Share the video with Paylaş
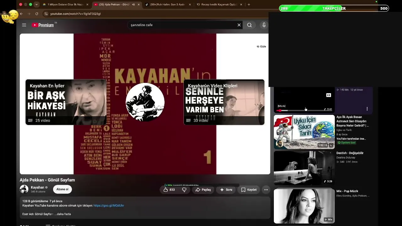Image resolution: width=402 pixels, height=226 pixels. pyautogui.click(x=203, y=190)
